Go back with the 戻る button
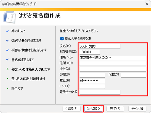The height and width of the screenshot is (113, 151). pos(72,109)
